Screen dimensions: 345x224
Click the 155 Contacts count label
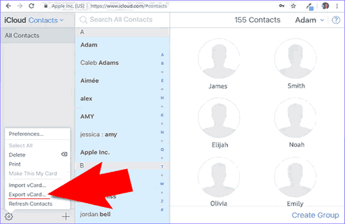click(257, 20)
